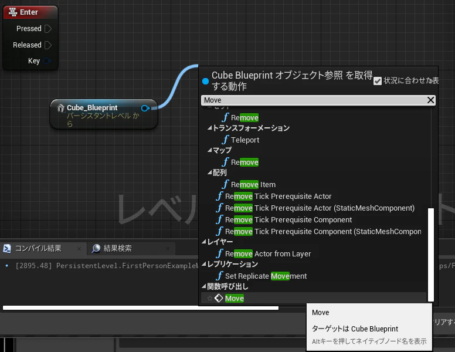455x352 pixels.
Task: Select the Cube_Blueprint reference node
Action: pyautogui.click(x=104, y=114)
